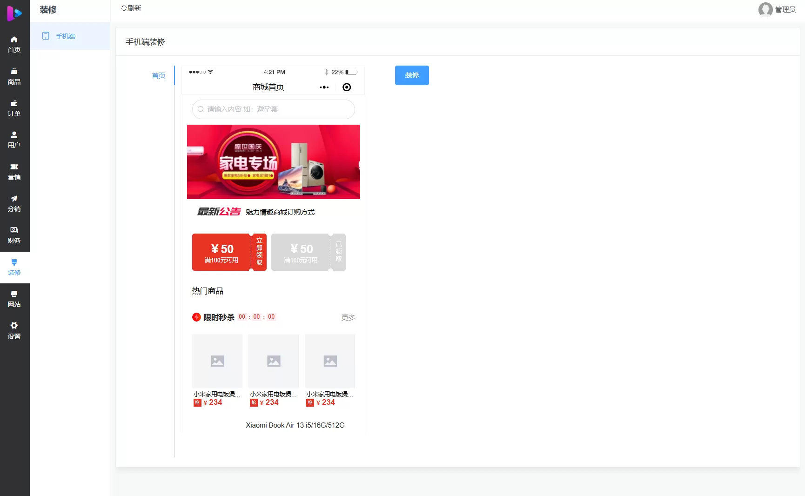Open the 设置 settings icon
This screenshot has width=805, height=496.
click(x=14, y=330)
